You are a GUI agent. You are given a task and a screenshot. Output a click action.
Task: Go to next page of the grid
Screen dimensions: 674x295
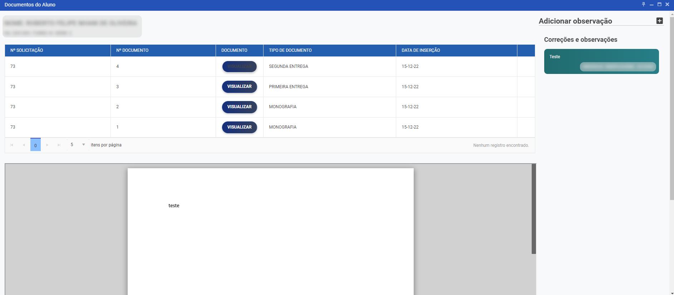(47, 145)
